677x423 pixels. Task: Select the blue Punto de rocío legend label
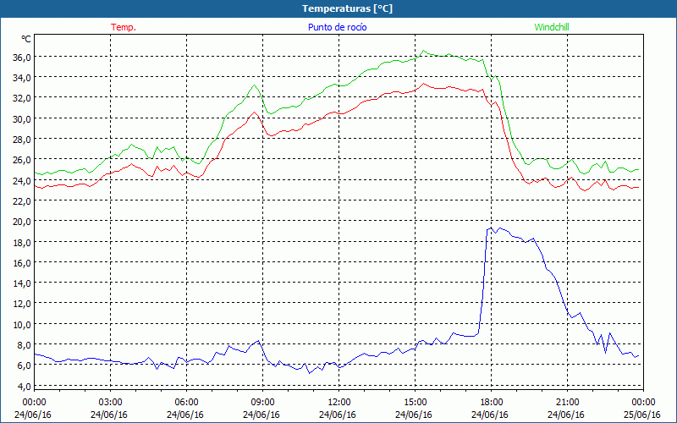[x=337, y=27]
